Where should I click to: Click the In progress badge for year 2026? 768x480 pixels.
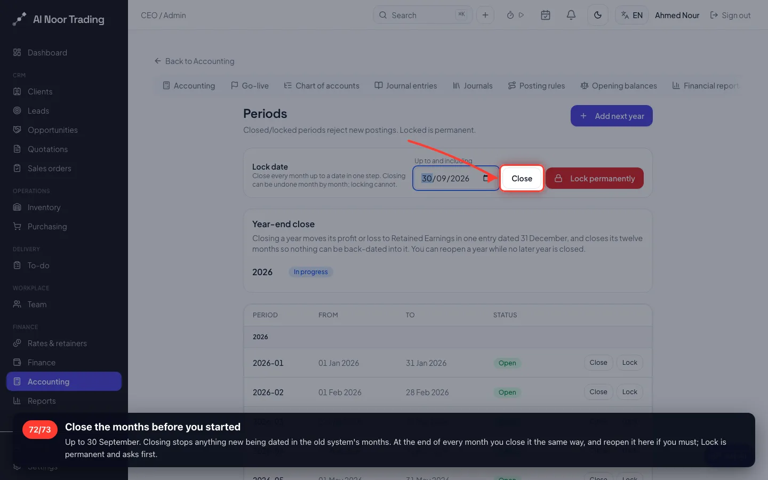pos(311,272)
